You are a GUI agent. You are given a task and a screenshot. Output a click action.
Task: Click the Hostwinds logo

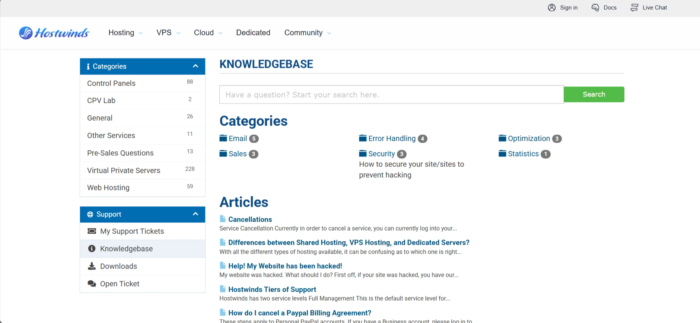click(54, 33)
